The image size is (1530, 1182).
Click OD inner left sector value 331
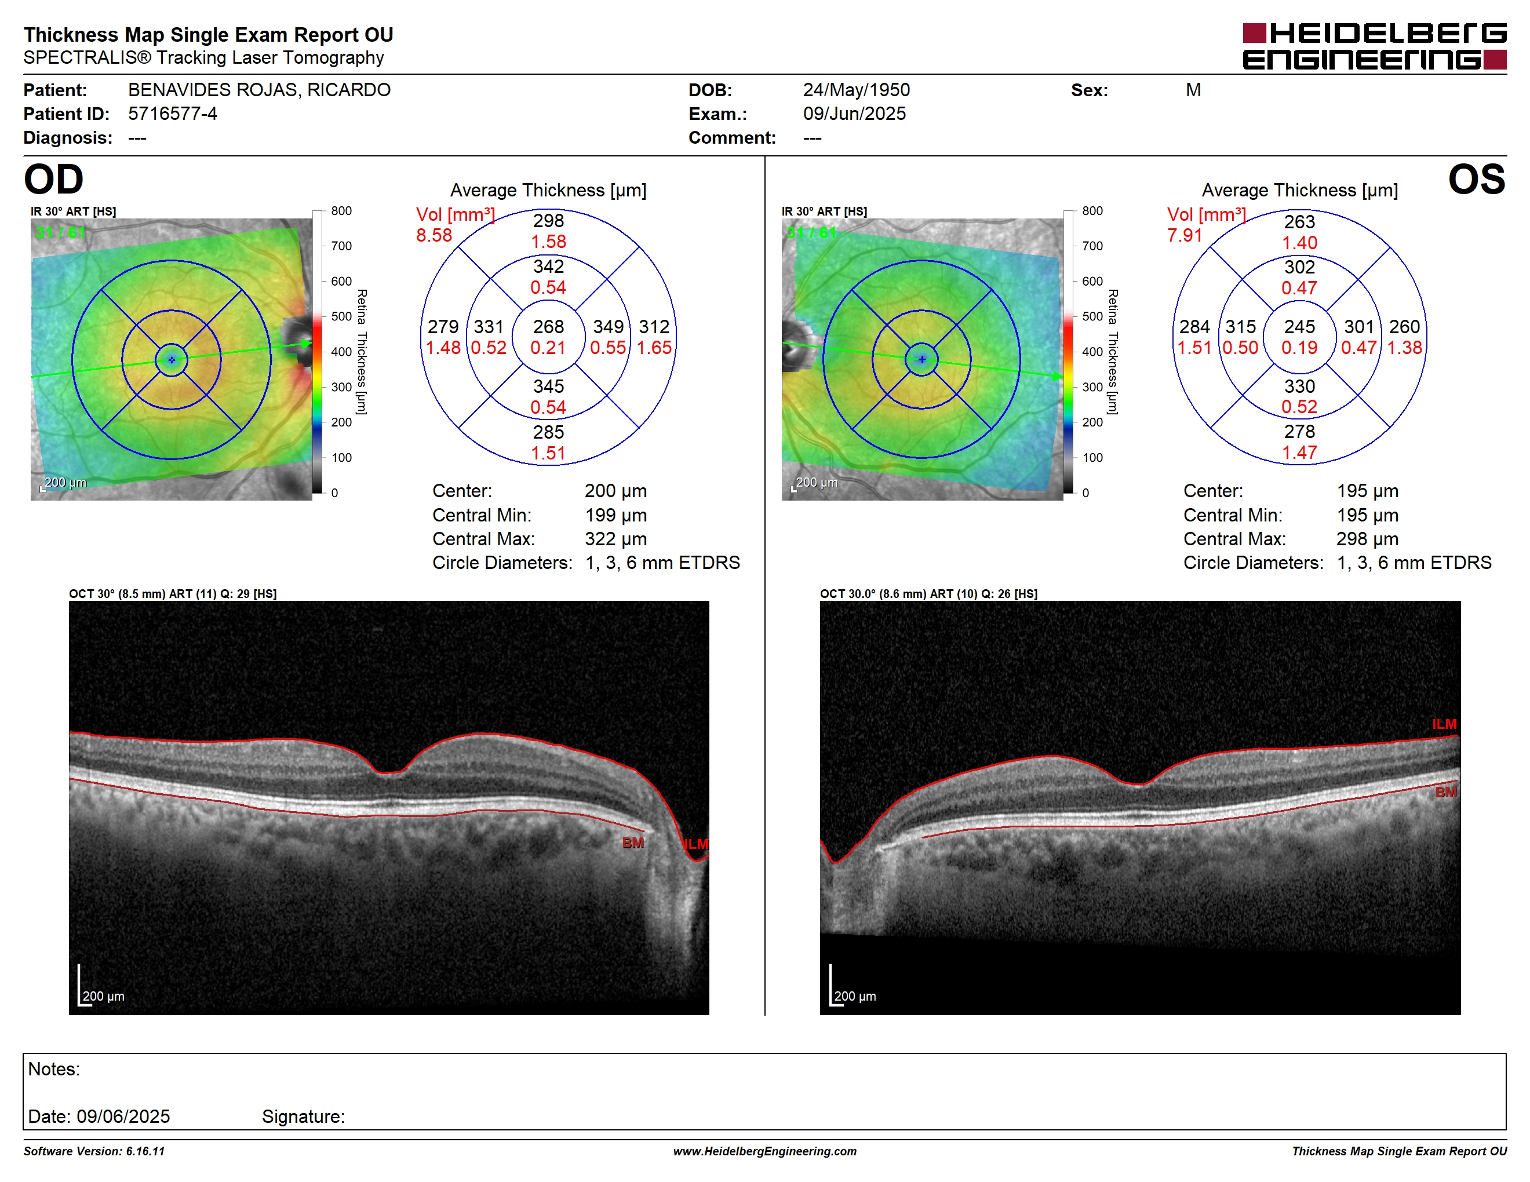(489, 326)
